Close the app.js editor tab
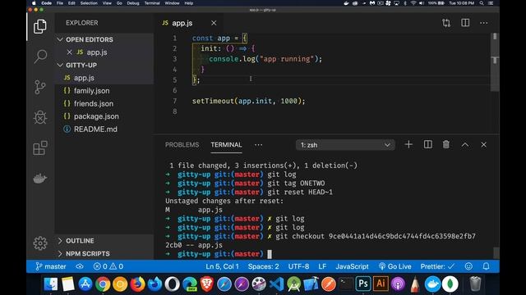This screenshot has height=295, width=526. tap(214, 23)
